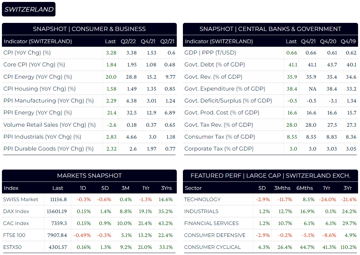This screenshot has width=360, height=255.
Task: Click the 3Yrs column header in Markets Snapshot
Action: point(166,188)
